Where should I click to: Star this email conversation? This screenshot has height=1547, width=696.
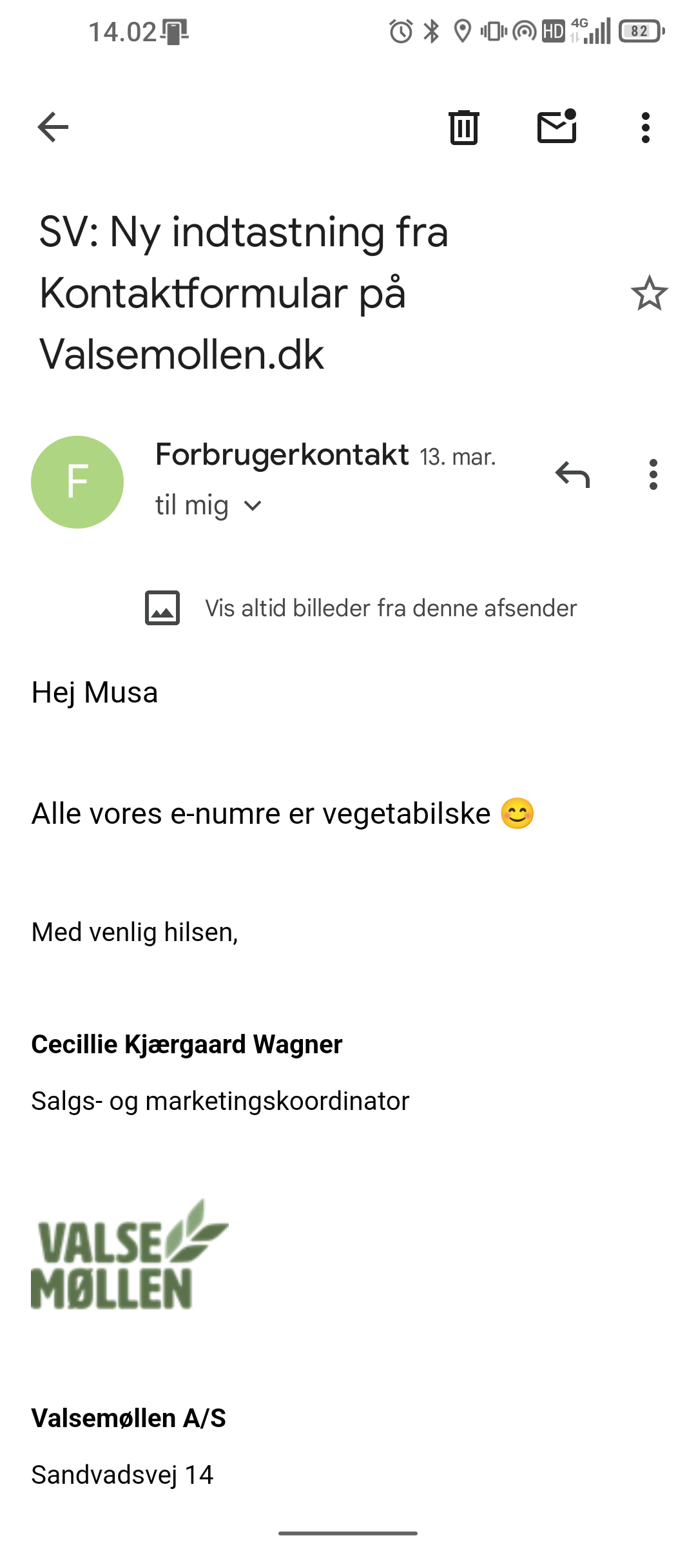(x=649, y=293)
